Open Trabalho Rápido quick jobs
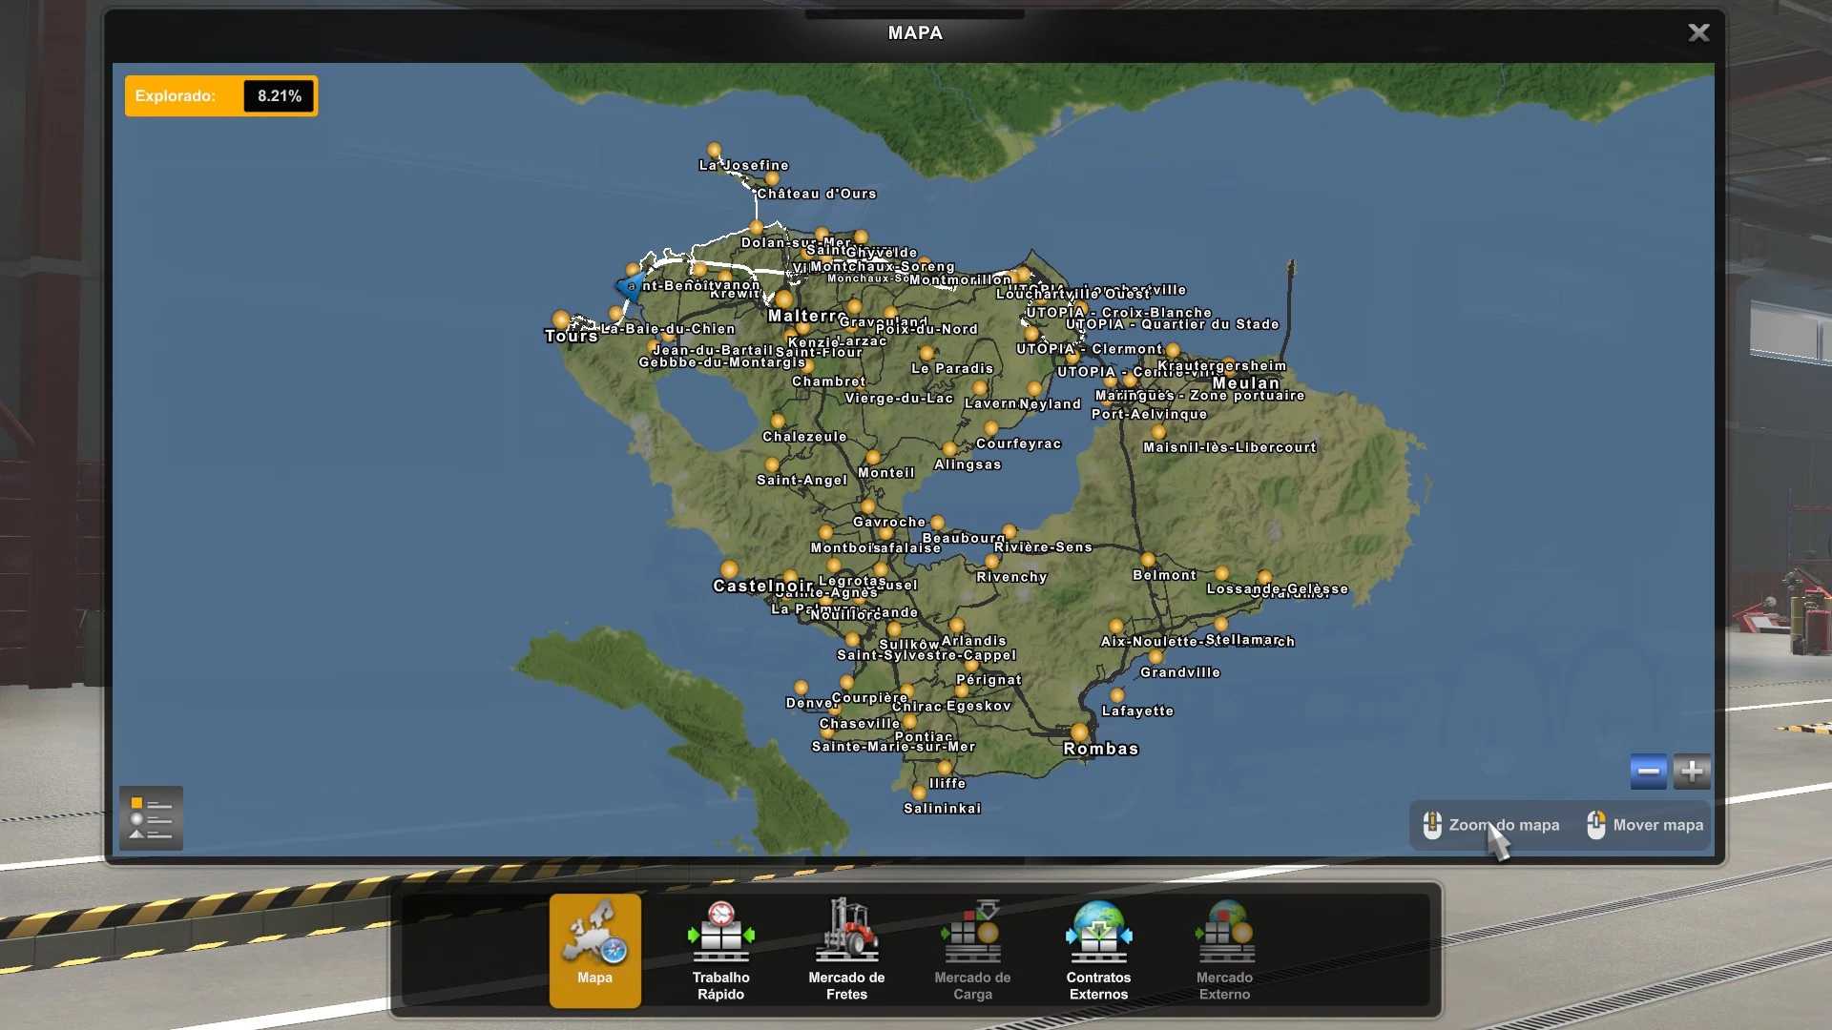The height and width of the screenshot is (1030, 1832). (x=720, y=949)
